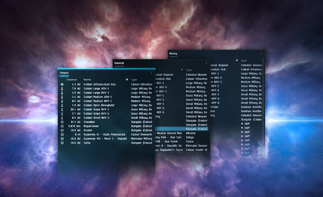The width and height of the screenshot is (323, 197).
Task: Click Sujarento IV - State Protectorate name
Action: click(x=104, y=135)
